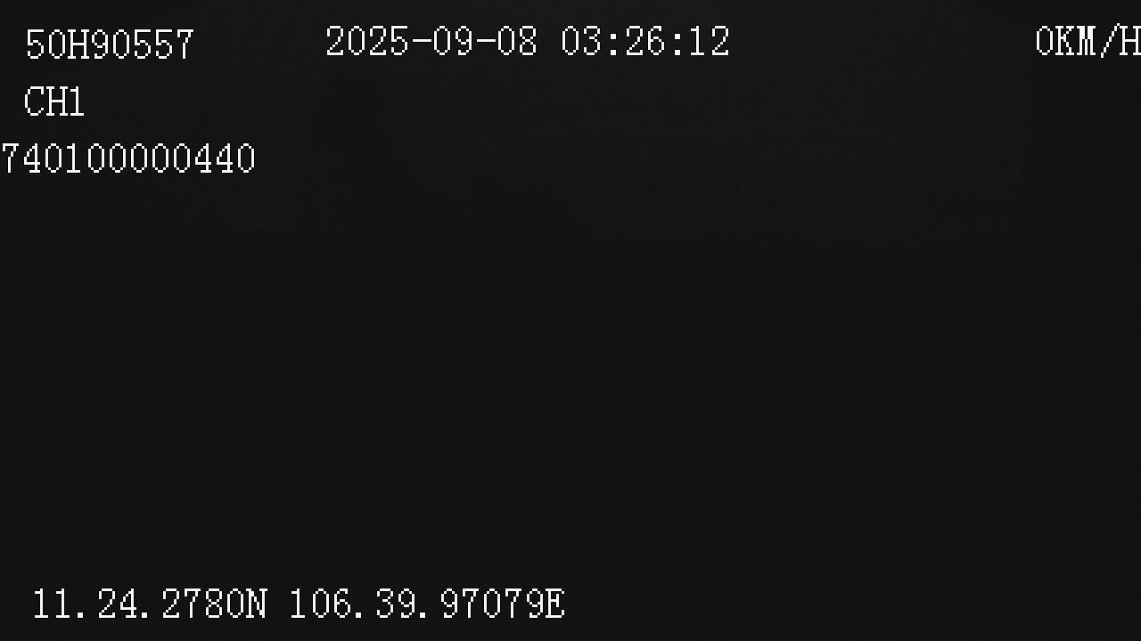Select the hour 03 in the timestamp

581,42
